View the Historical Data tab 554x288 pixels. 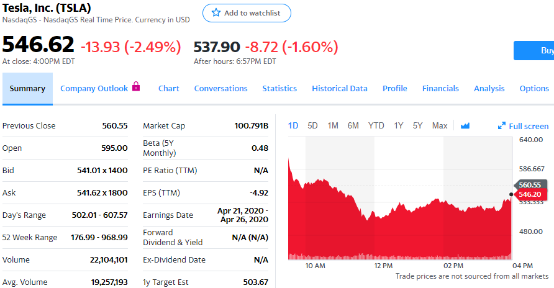[x=340, y=89]
